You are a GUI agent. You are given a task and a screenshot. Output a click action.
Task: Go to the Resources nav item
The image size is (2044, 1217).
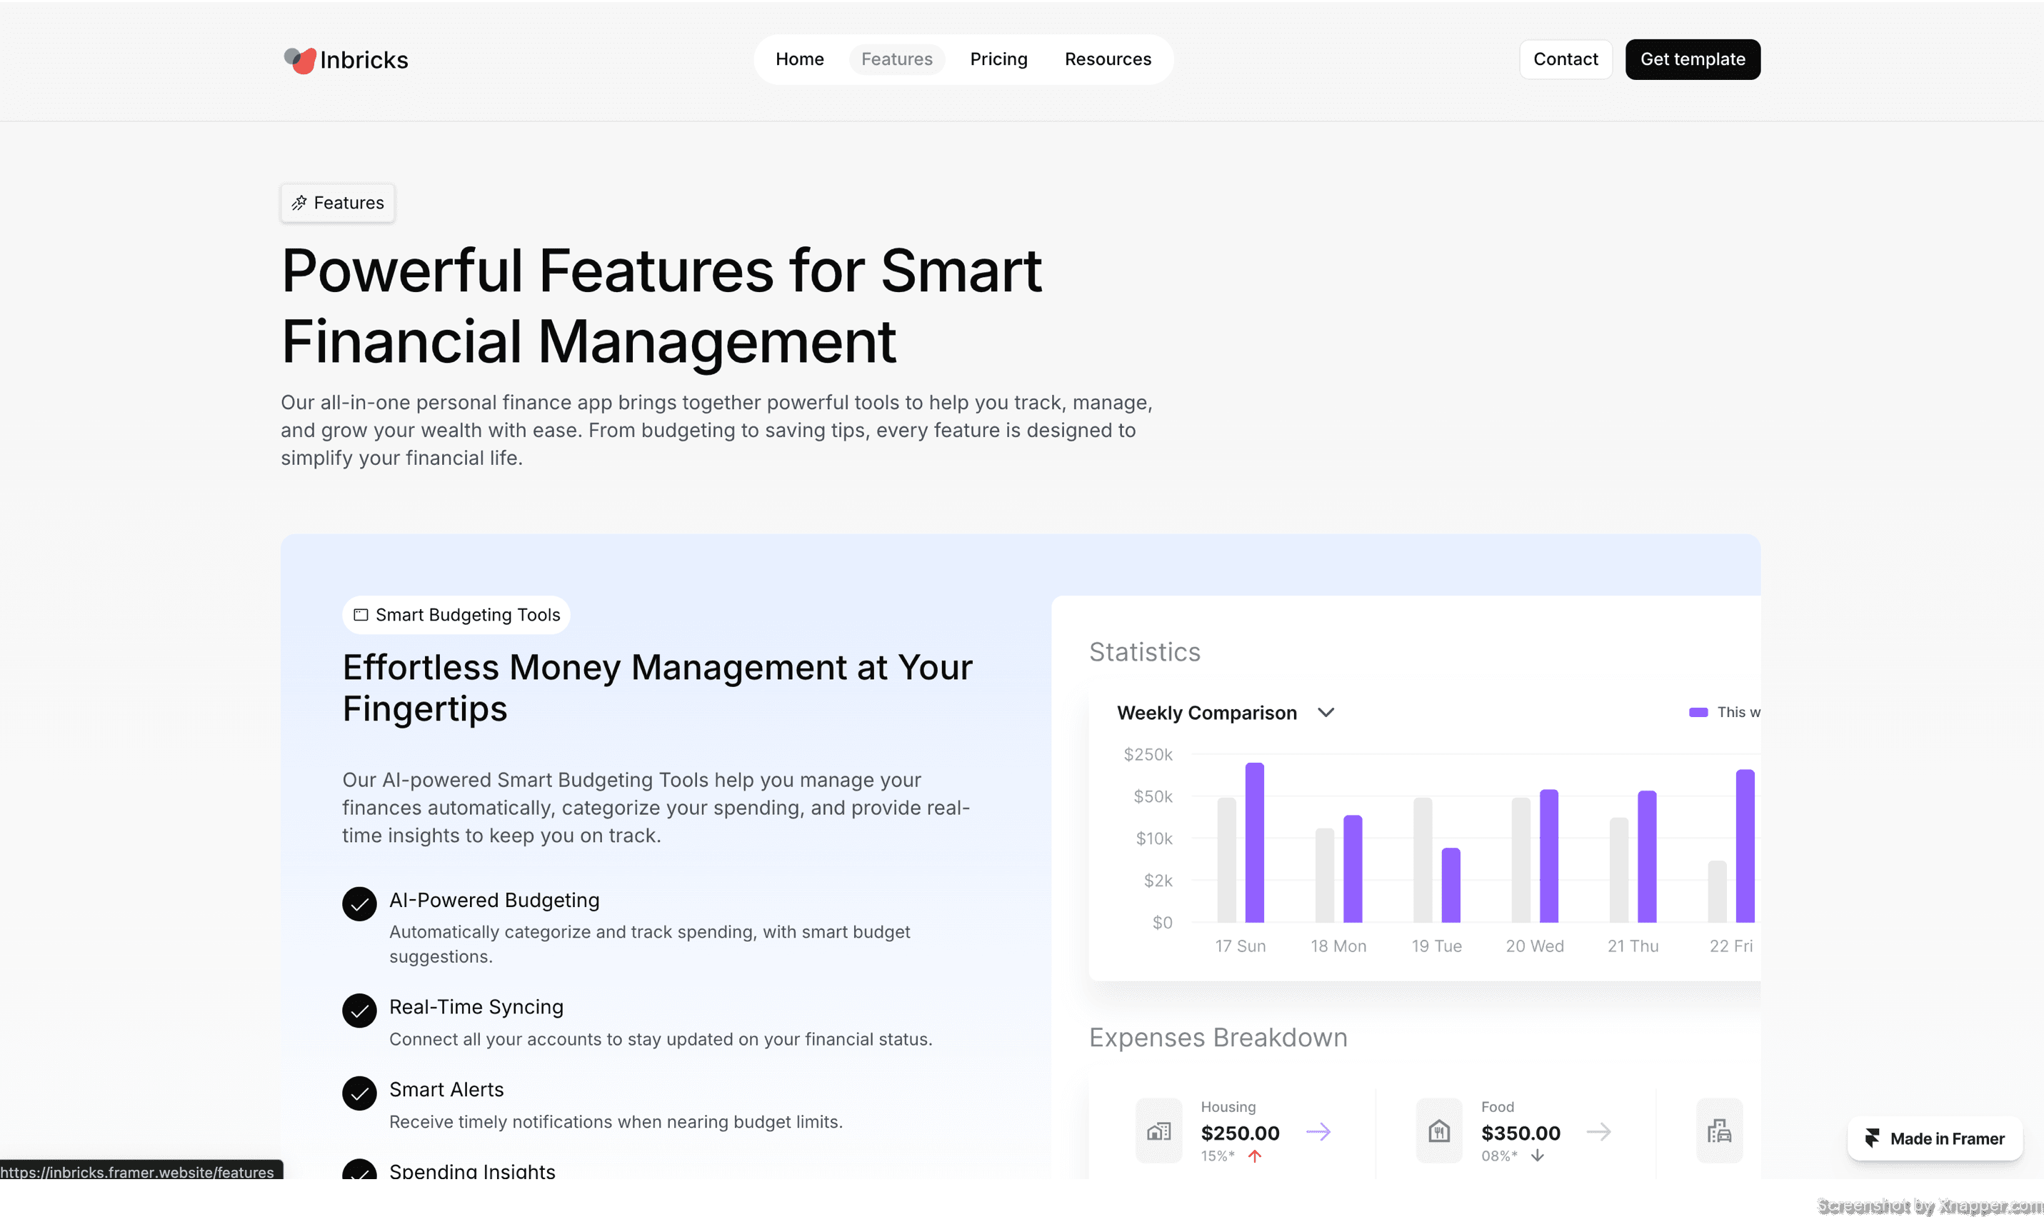[x=1108, y=59]
